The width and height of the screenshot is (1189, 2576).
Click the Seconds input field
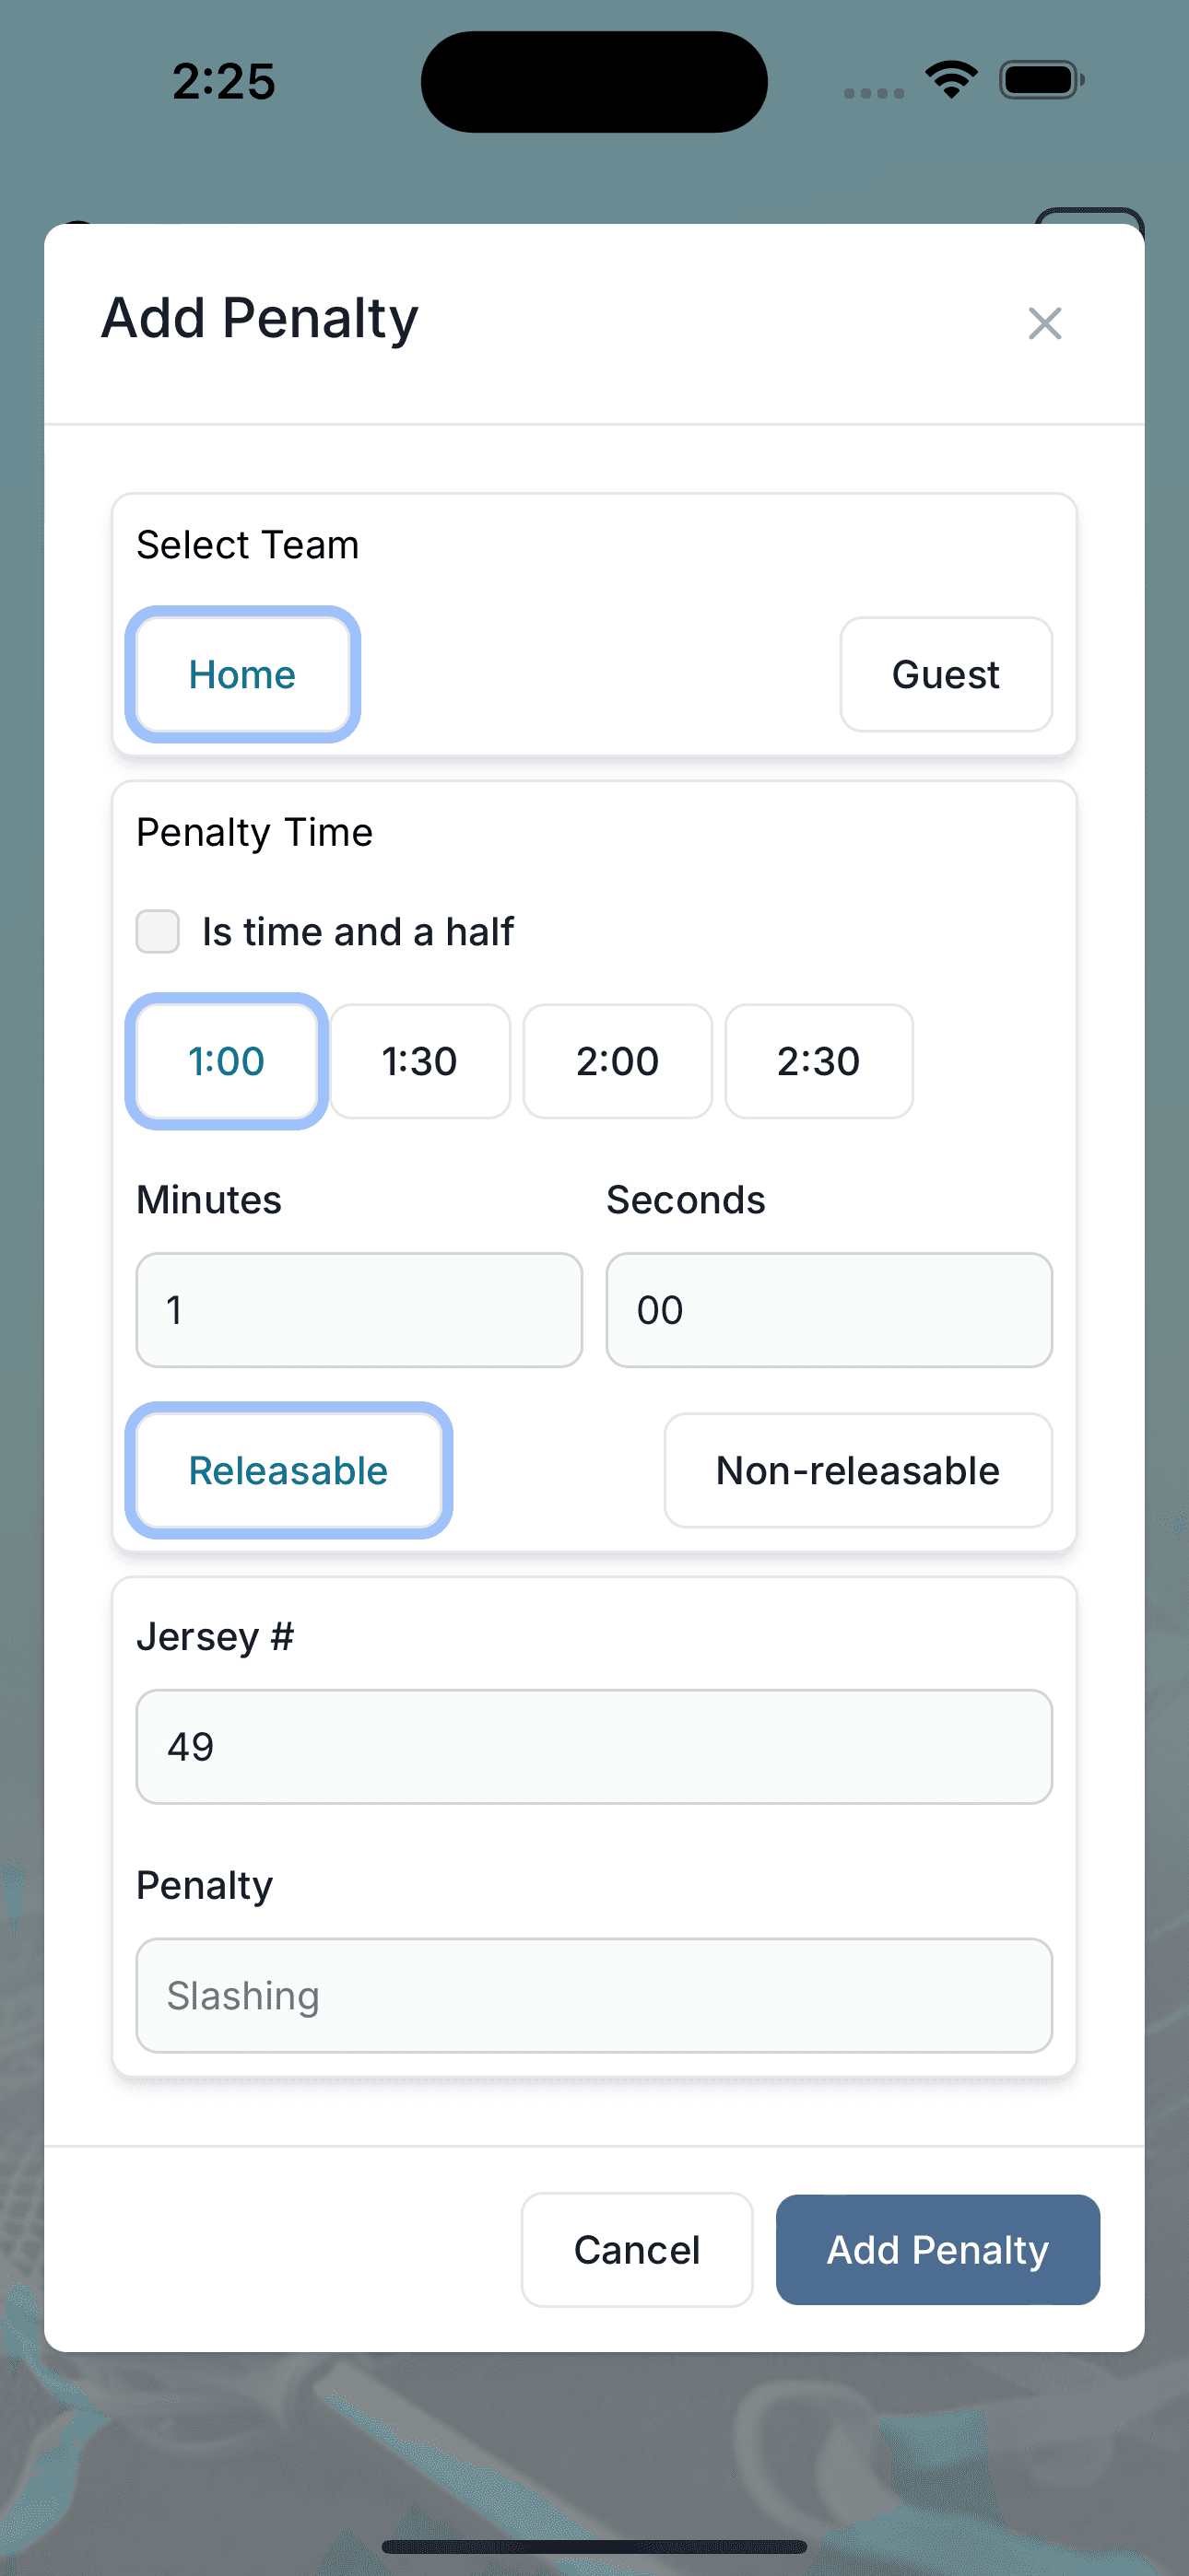pyautogui.click(x=828, y=1309)
